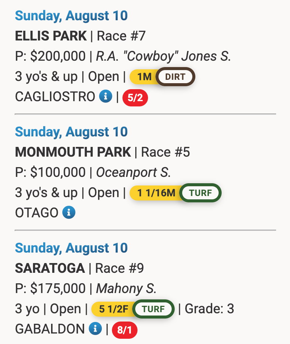The image size is (290, 344).
Task: Click the red 8/1 odds badge
Action: pyautogui.click(x=125, y=330)
